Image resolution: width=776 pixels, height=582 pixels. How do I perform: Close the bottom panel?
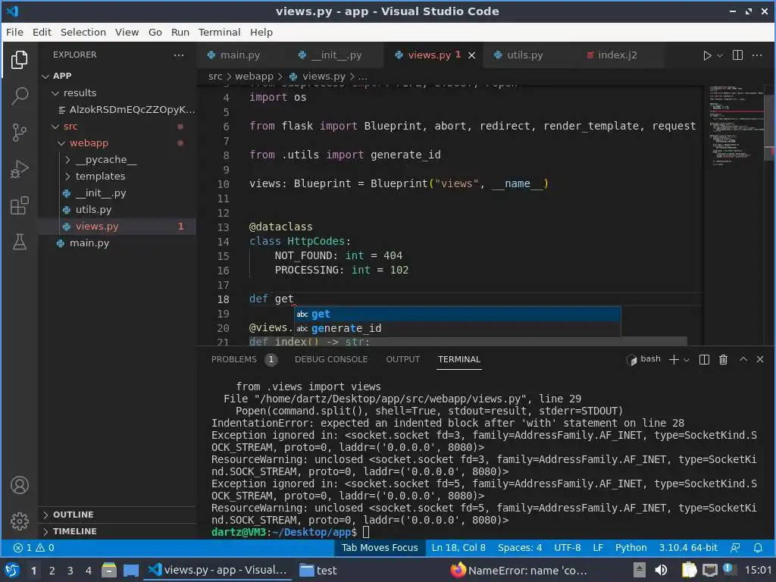tap(760, 359)
